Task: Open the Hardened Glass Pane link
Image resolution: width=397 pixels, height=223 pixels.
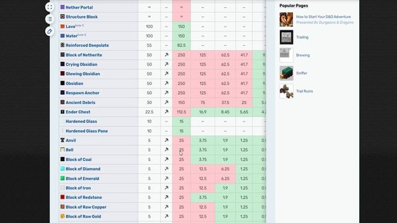Action: point(87,131)
